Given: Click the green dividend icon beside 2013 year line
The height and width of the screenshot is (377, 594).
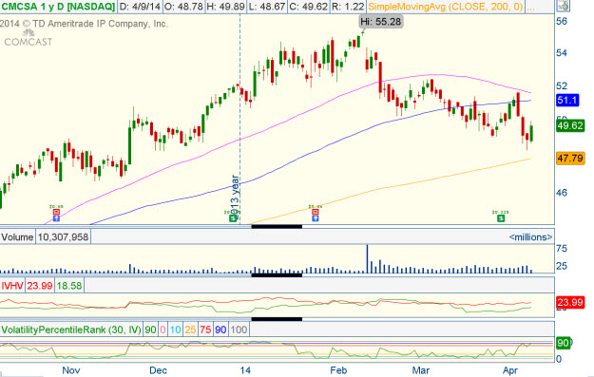Looking at the screenshot, I should tap(232, 218).
